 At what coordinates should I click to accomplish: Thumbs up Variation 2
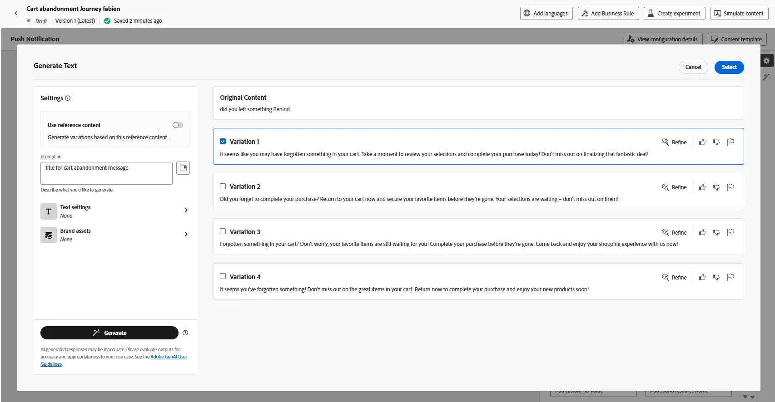[x=702, y=187]
